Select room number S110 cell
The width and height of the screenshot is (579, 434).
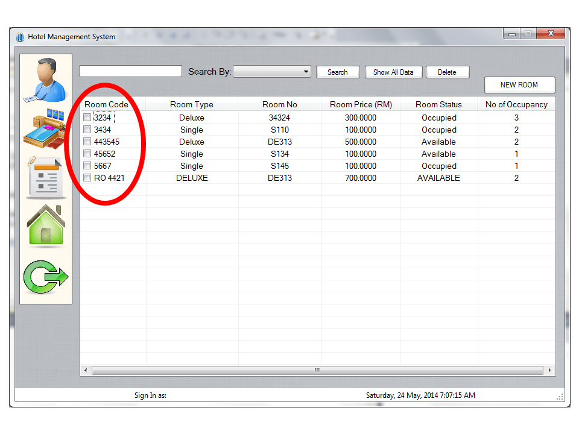[x=279, y=130]
